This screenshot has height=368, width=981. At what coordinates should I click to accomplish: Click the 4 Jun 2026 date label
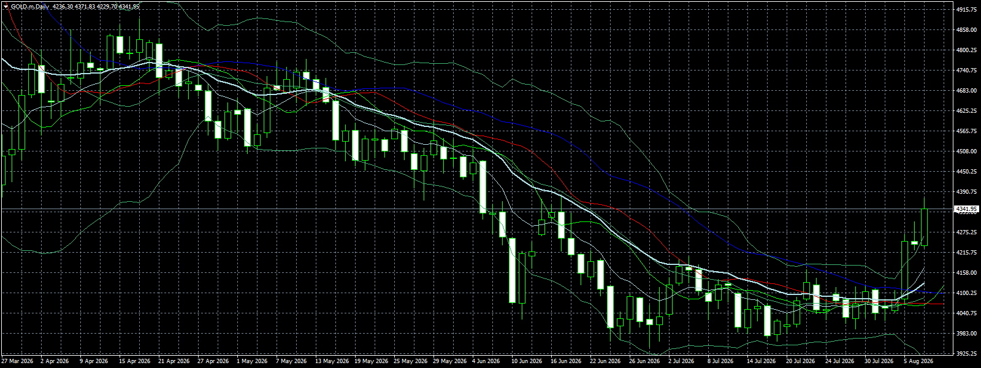(x=486, y=361)
